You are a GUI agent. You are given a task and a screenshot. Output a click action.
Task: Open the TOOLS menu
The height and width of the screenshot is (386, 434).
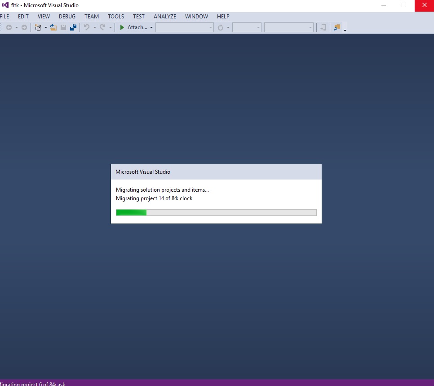[116, 16]
